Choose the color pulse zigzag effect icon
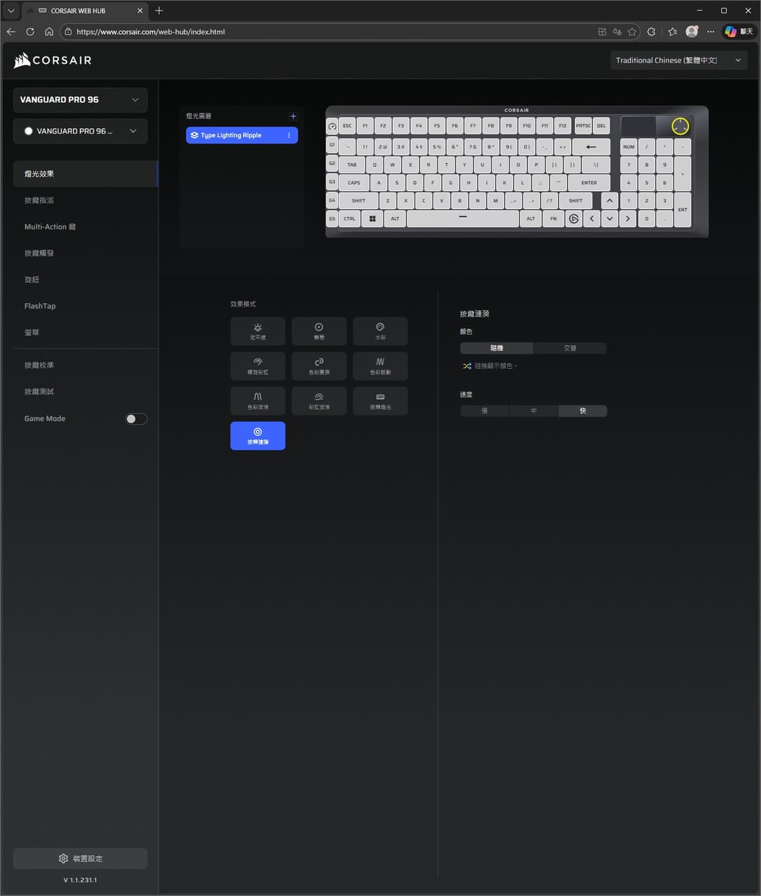The width and height of the screenshot is (761, 896). point(380,366)
